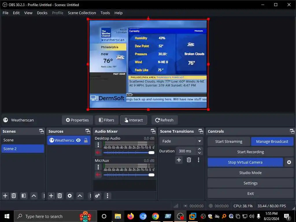The width and height of the screenshot is (296, 222).
Task: Open scene filters icon in Scenes dock
Action: point(24,196)
